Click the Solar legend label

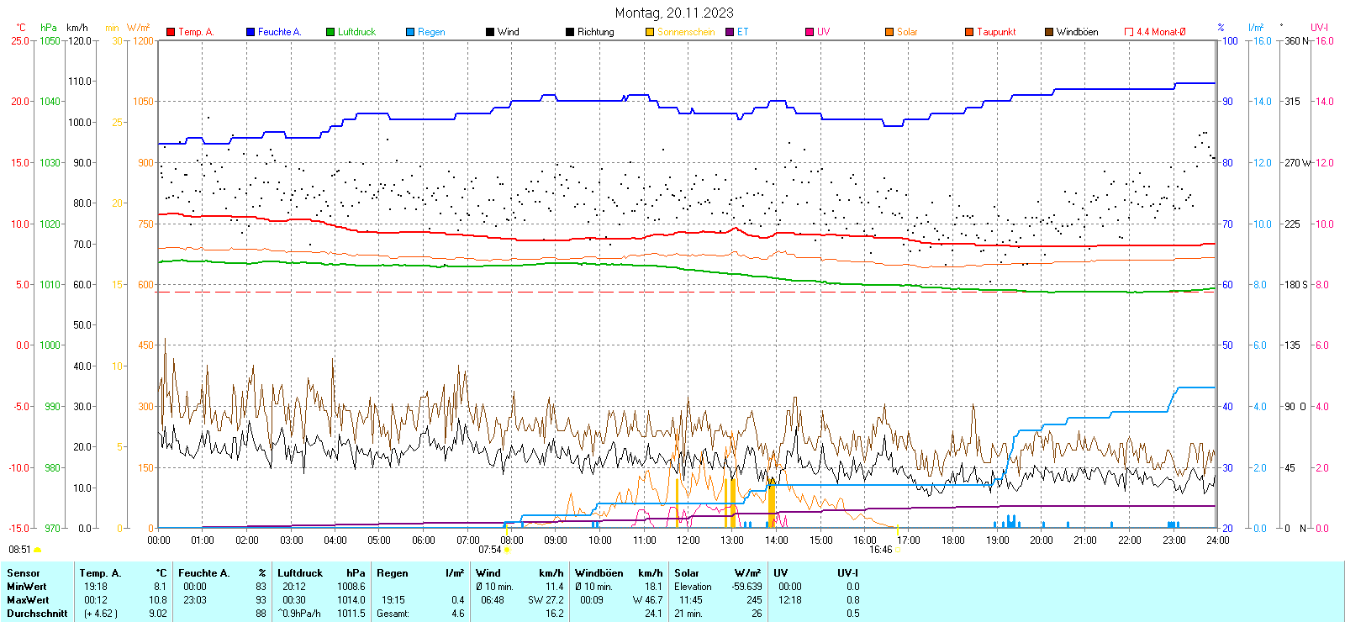(907, 32)
